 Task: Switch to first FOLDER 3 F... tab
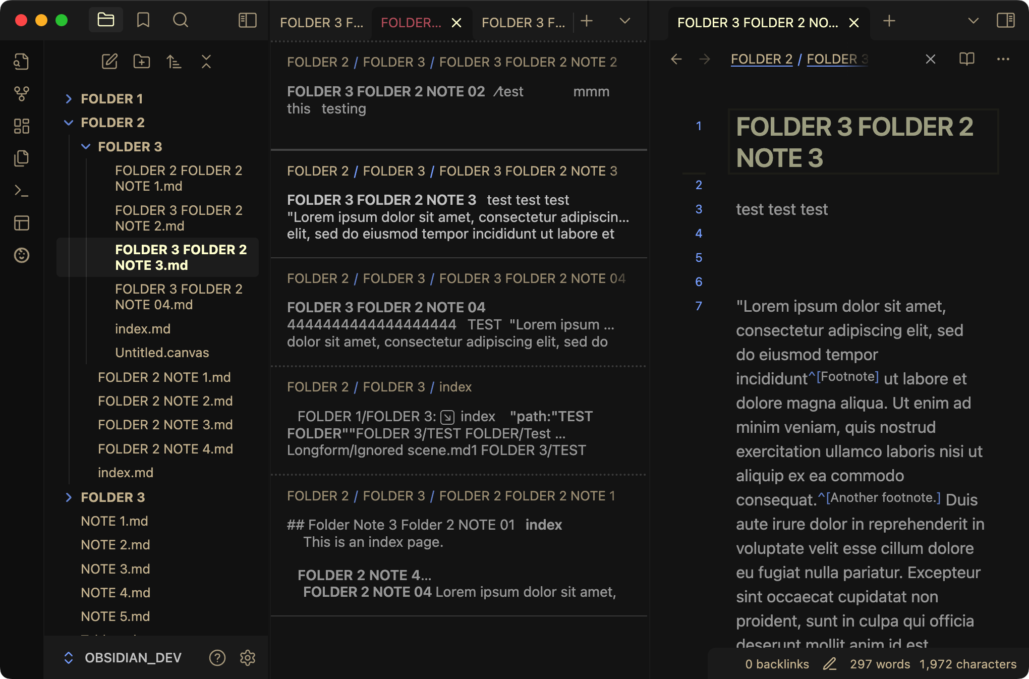(x=321, y=23)
